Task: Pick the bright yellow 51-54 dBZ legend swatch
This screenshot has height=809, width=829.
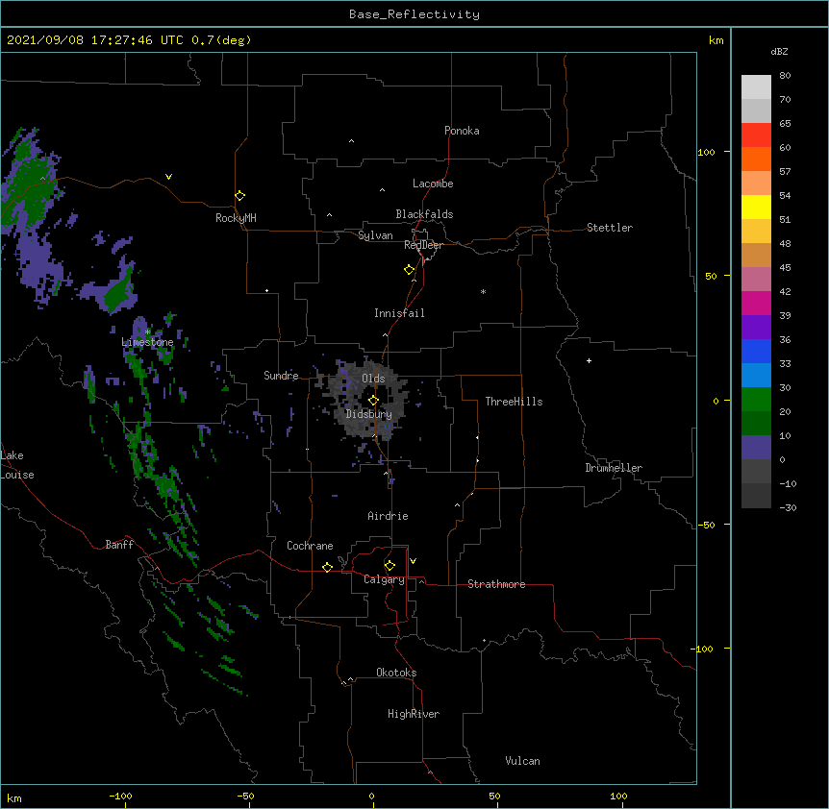Action: 756,207
